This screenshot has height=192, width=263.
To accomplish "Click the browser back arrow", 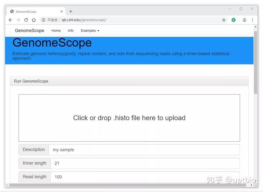I will 11,20.
